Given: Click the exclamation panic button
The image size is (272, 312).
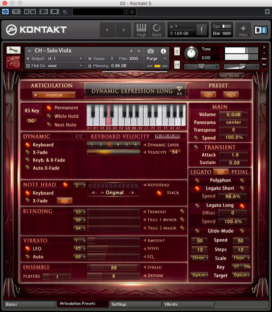Looking at the screenshot, I should [201, 30].
